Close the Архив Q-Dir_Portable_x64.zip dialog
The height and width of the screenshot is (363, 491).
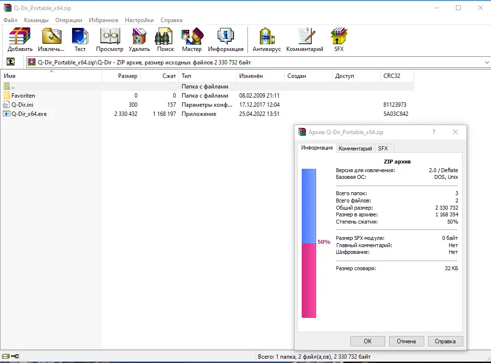(455, 132)
